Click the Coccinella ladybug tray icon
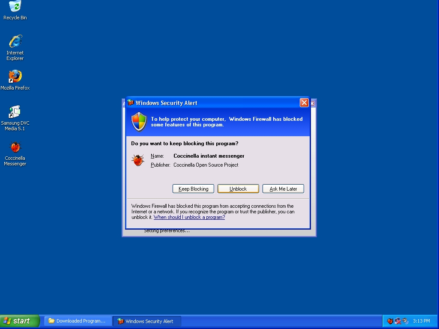Viewport: 439px width, 329px height. (390, 321)
